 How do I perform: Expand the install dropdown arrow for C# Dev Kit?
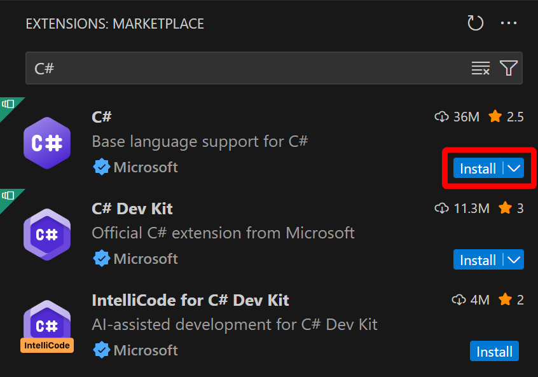tap(514, 260)
